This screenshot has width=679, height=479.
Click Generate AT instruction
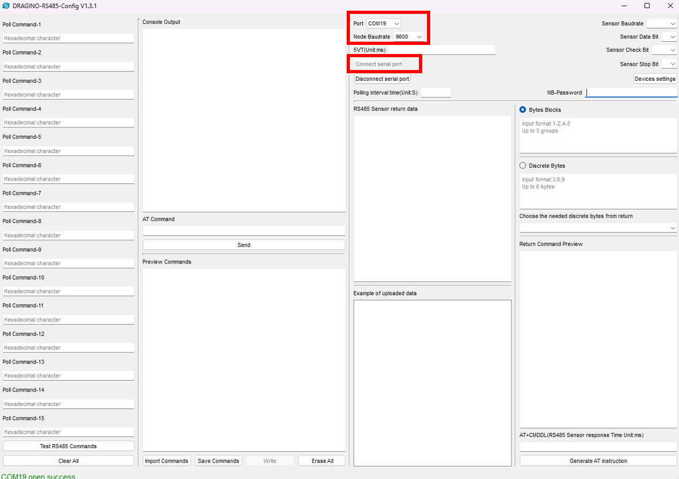(x=598, y=460)
